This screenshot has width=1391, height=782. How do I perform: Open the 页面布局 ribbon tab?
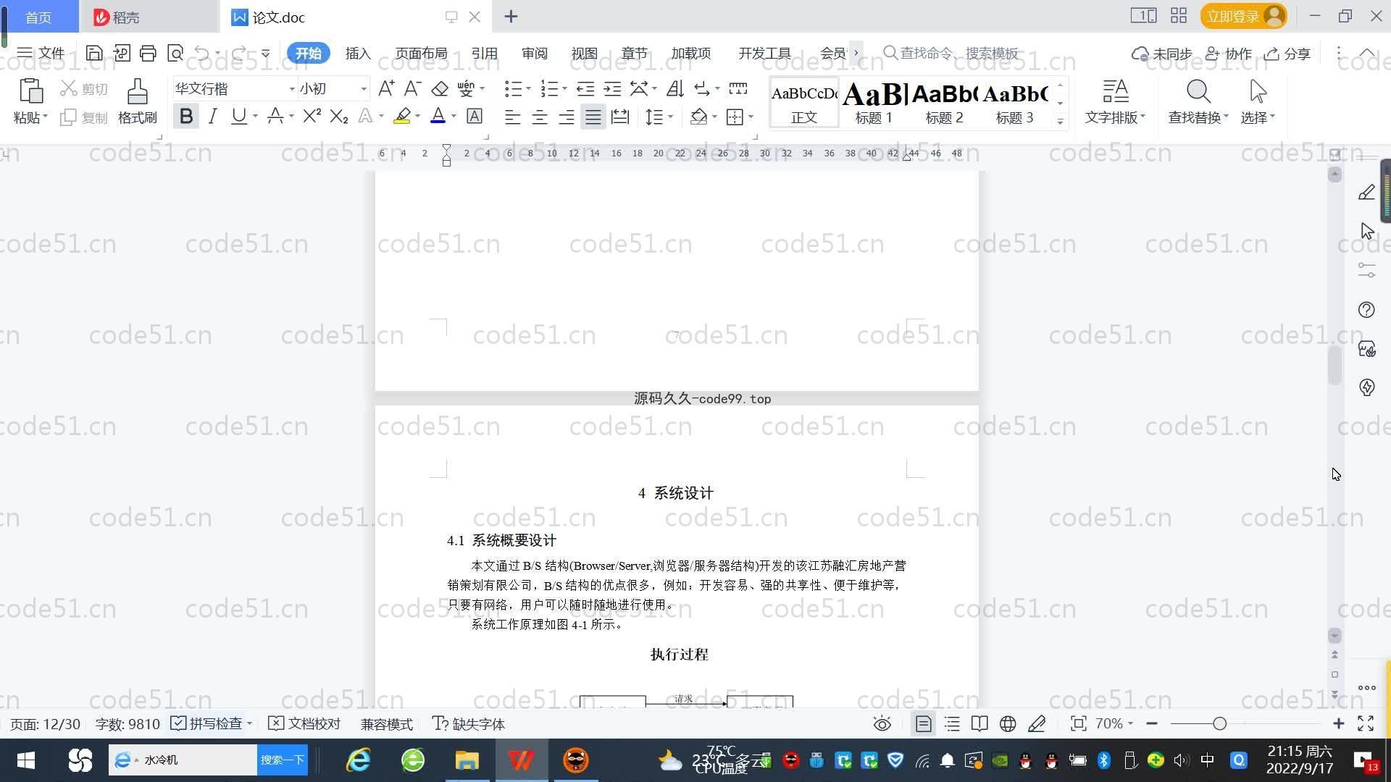coord(421,54)
